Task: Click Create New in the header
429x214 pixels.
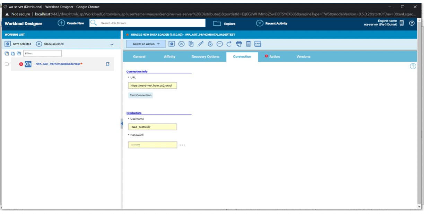Action: coord(71,23)
